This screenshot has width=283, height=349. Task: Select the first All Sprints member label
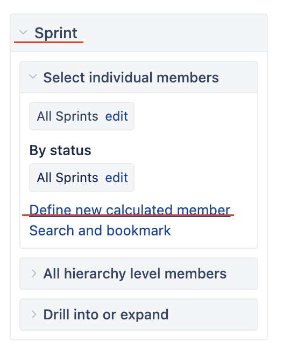[68, 116]
